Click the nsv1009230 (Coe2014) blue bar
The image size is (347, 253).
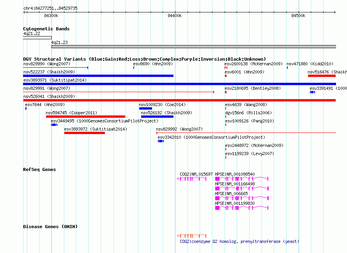pos(145,108)
